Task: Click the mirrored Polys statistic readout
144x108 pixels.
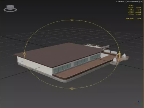Action: point(134,8)
